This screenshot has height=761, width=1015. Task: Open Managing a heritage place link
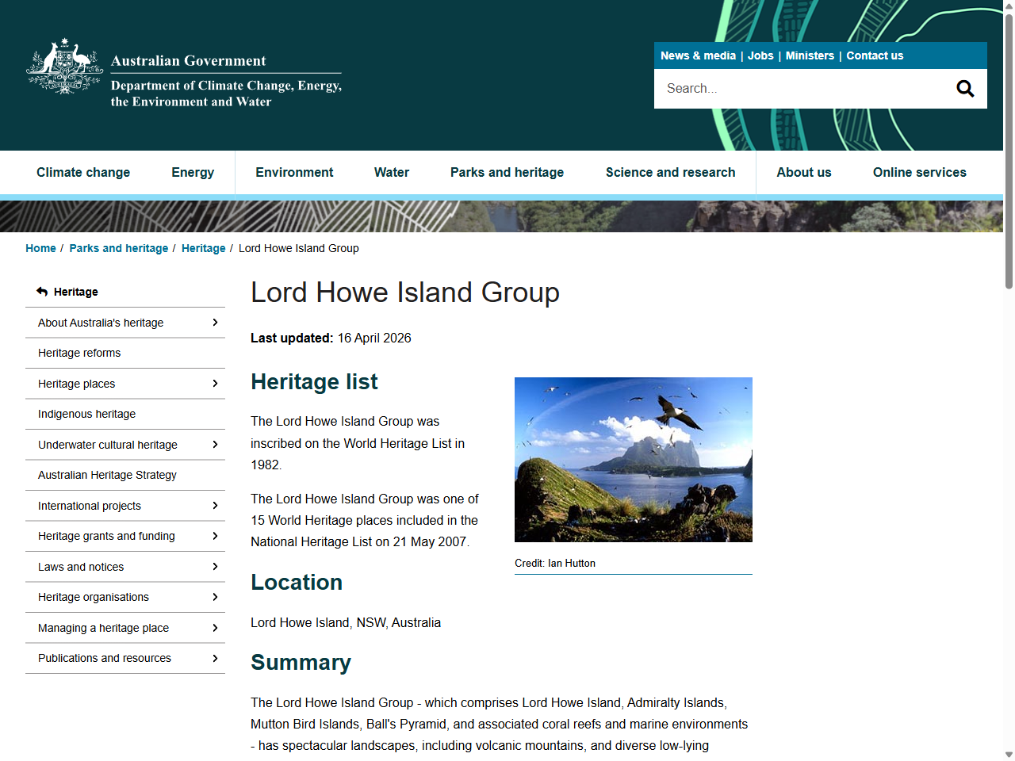coord(103,628)
